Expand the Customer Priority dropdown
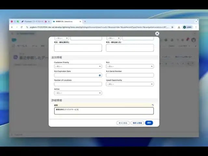Viewport: 208px width, 156px height. click(x=78, y=66)
